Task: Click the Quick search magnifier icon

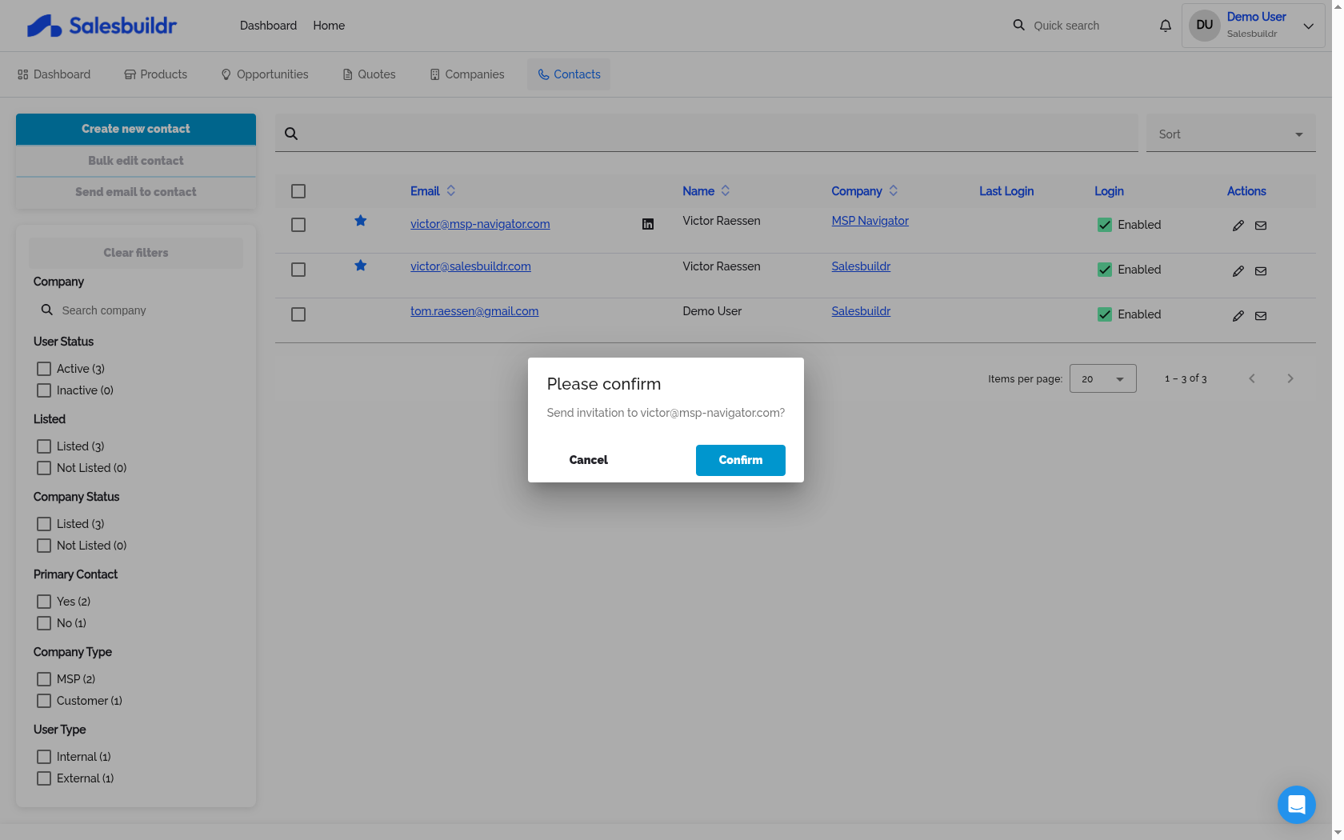Action: pyautogui.click(x=1018, y=25)
